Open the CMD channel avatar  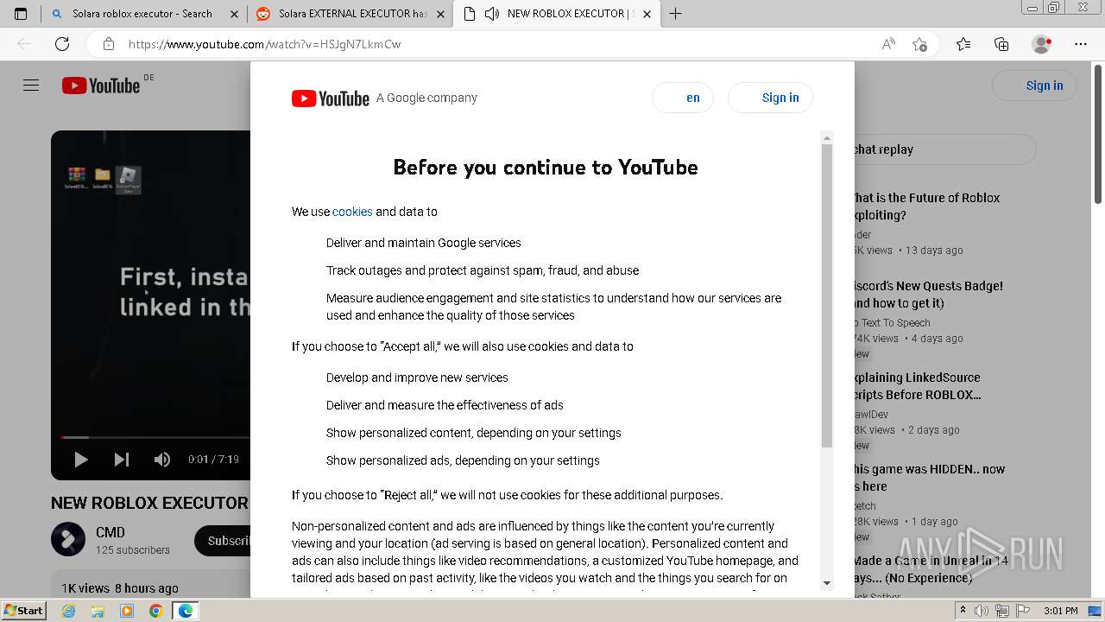click(68, 540)
